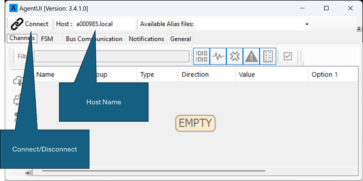The width and height of the screenshot is (363, 181).
Task: Click the cloud download sidebar icon
Action: pyautogui.click(x=18, y=81)
